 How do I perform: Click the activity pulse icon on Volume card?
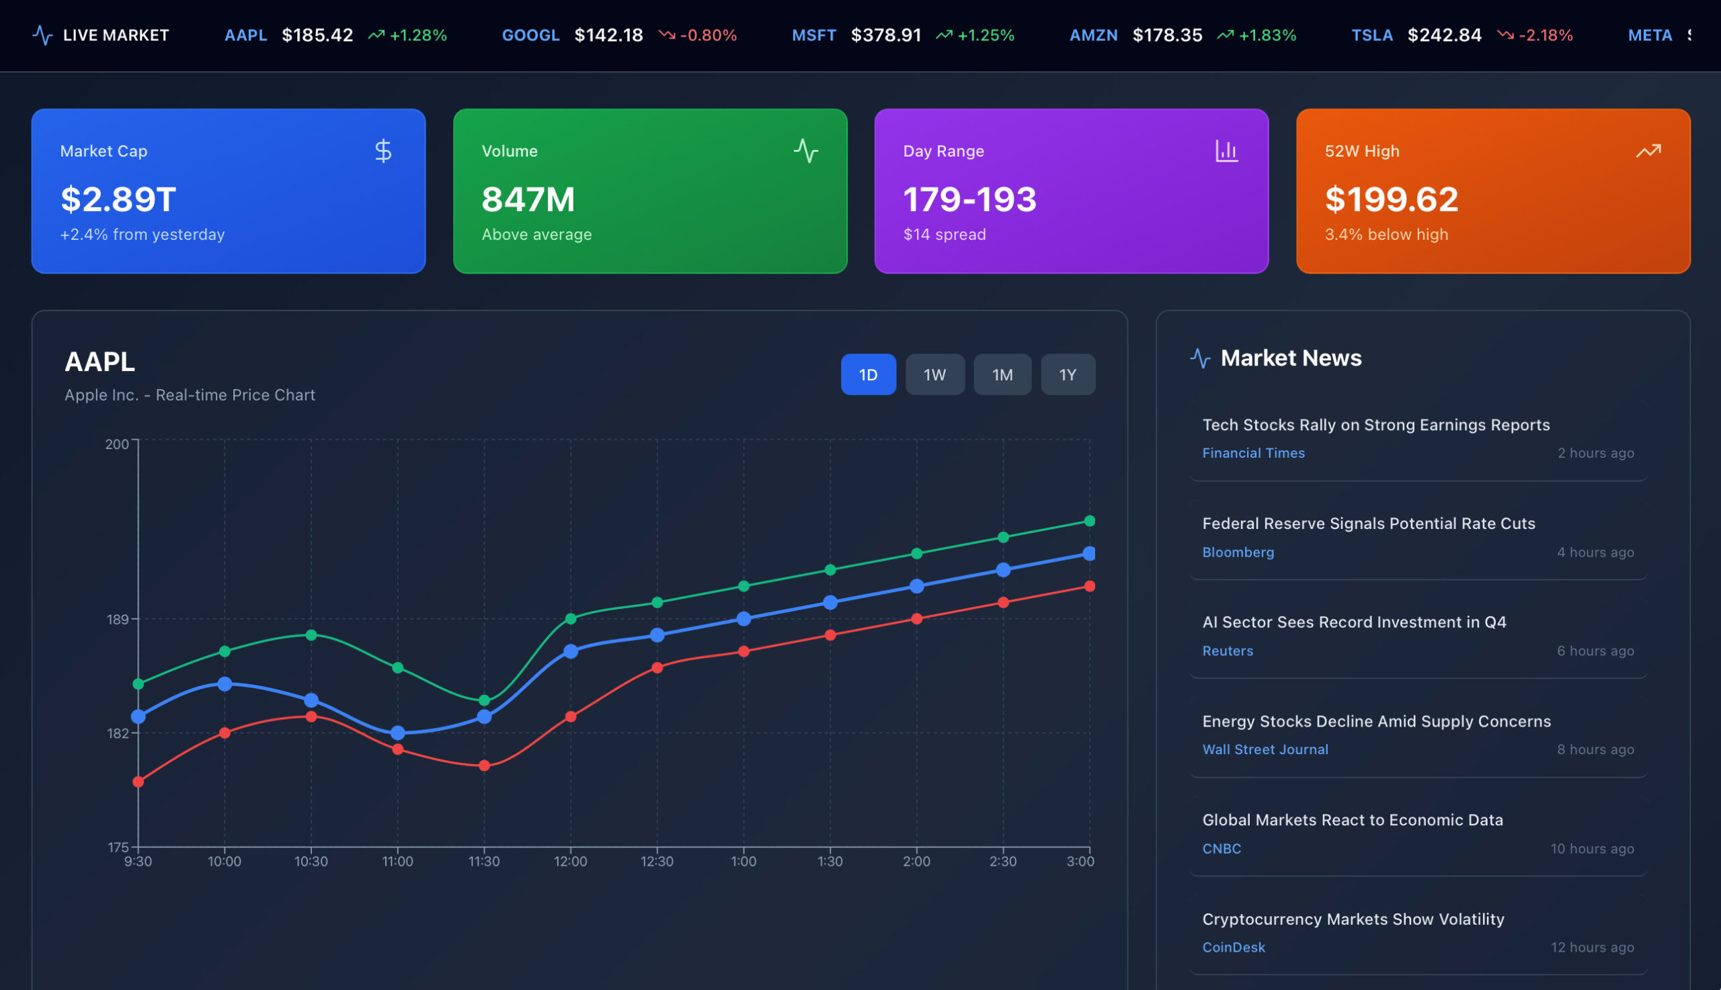click(x=806, y=151)
